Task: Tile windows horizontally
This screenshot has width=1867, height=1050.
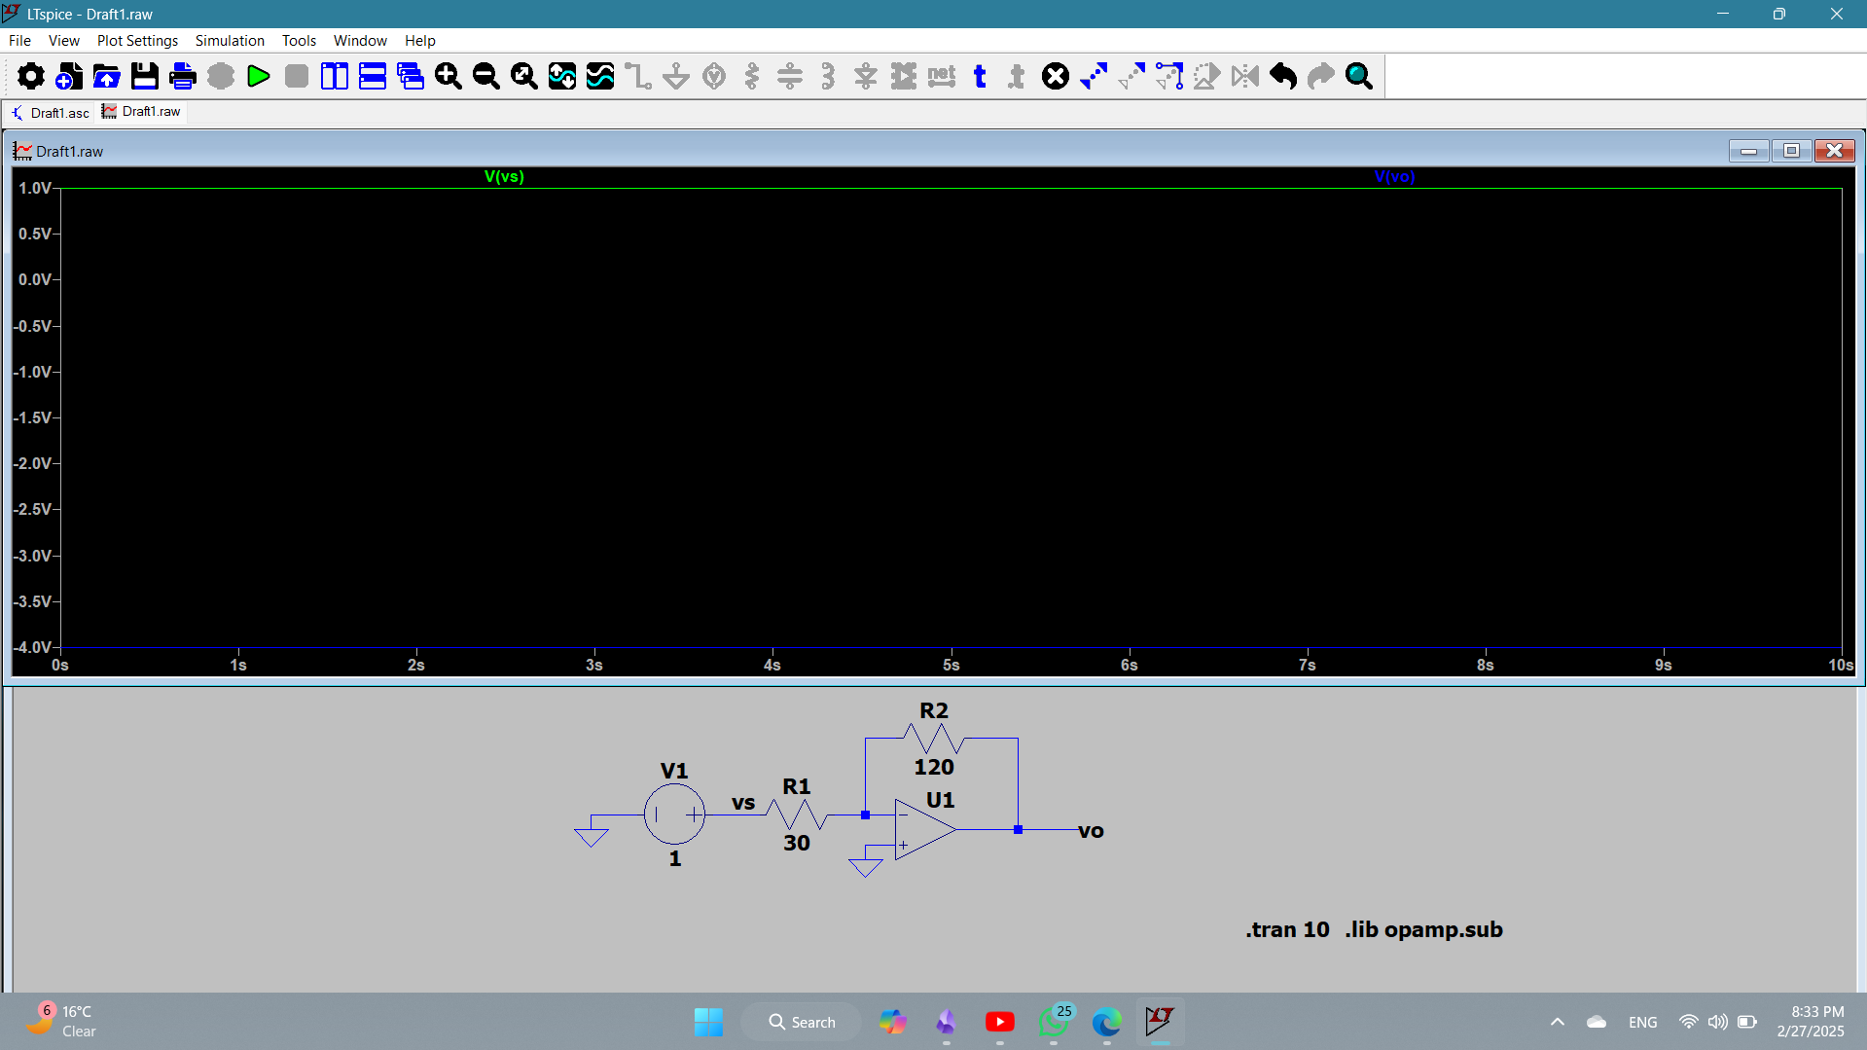Action: 373,76
